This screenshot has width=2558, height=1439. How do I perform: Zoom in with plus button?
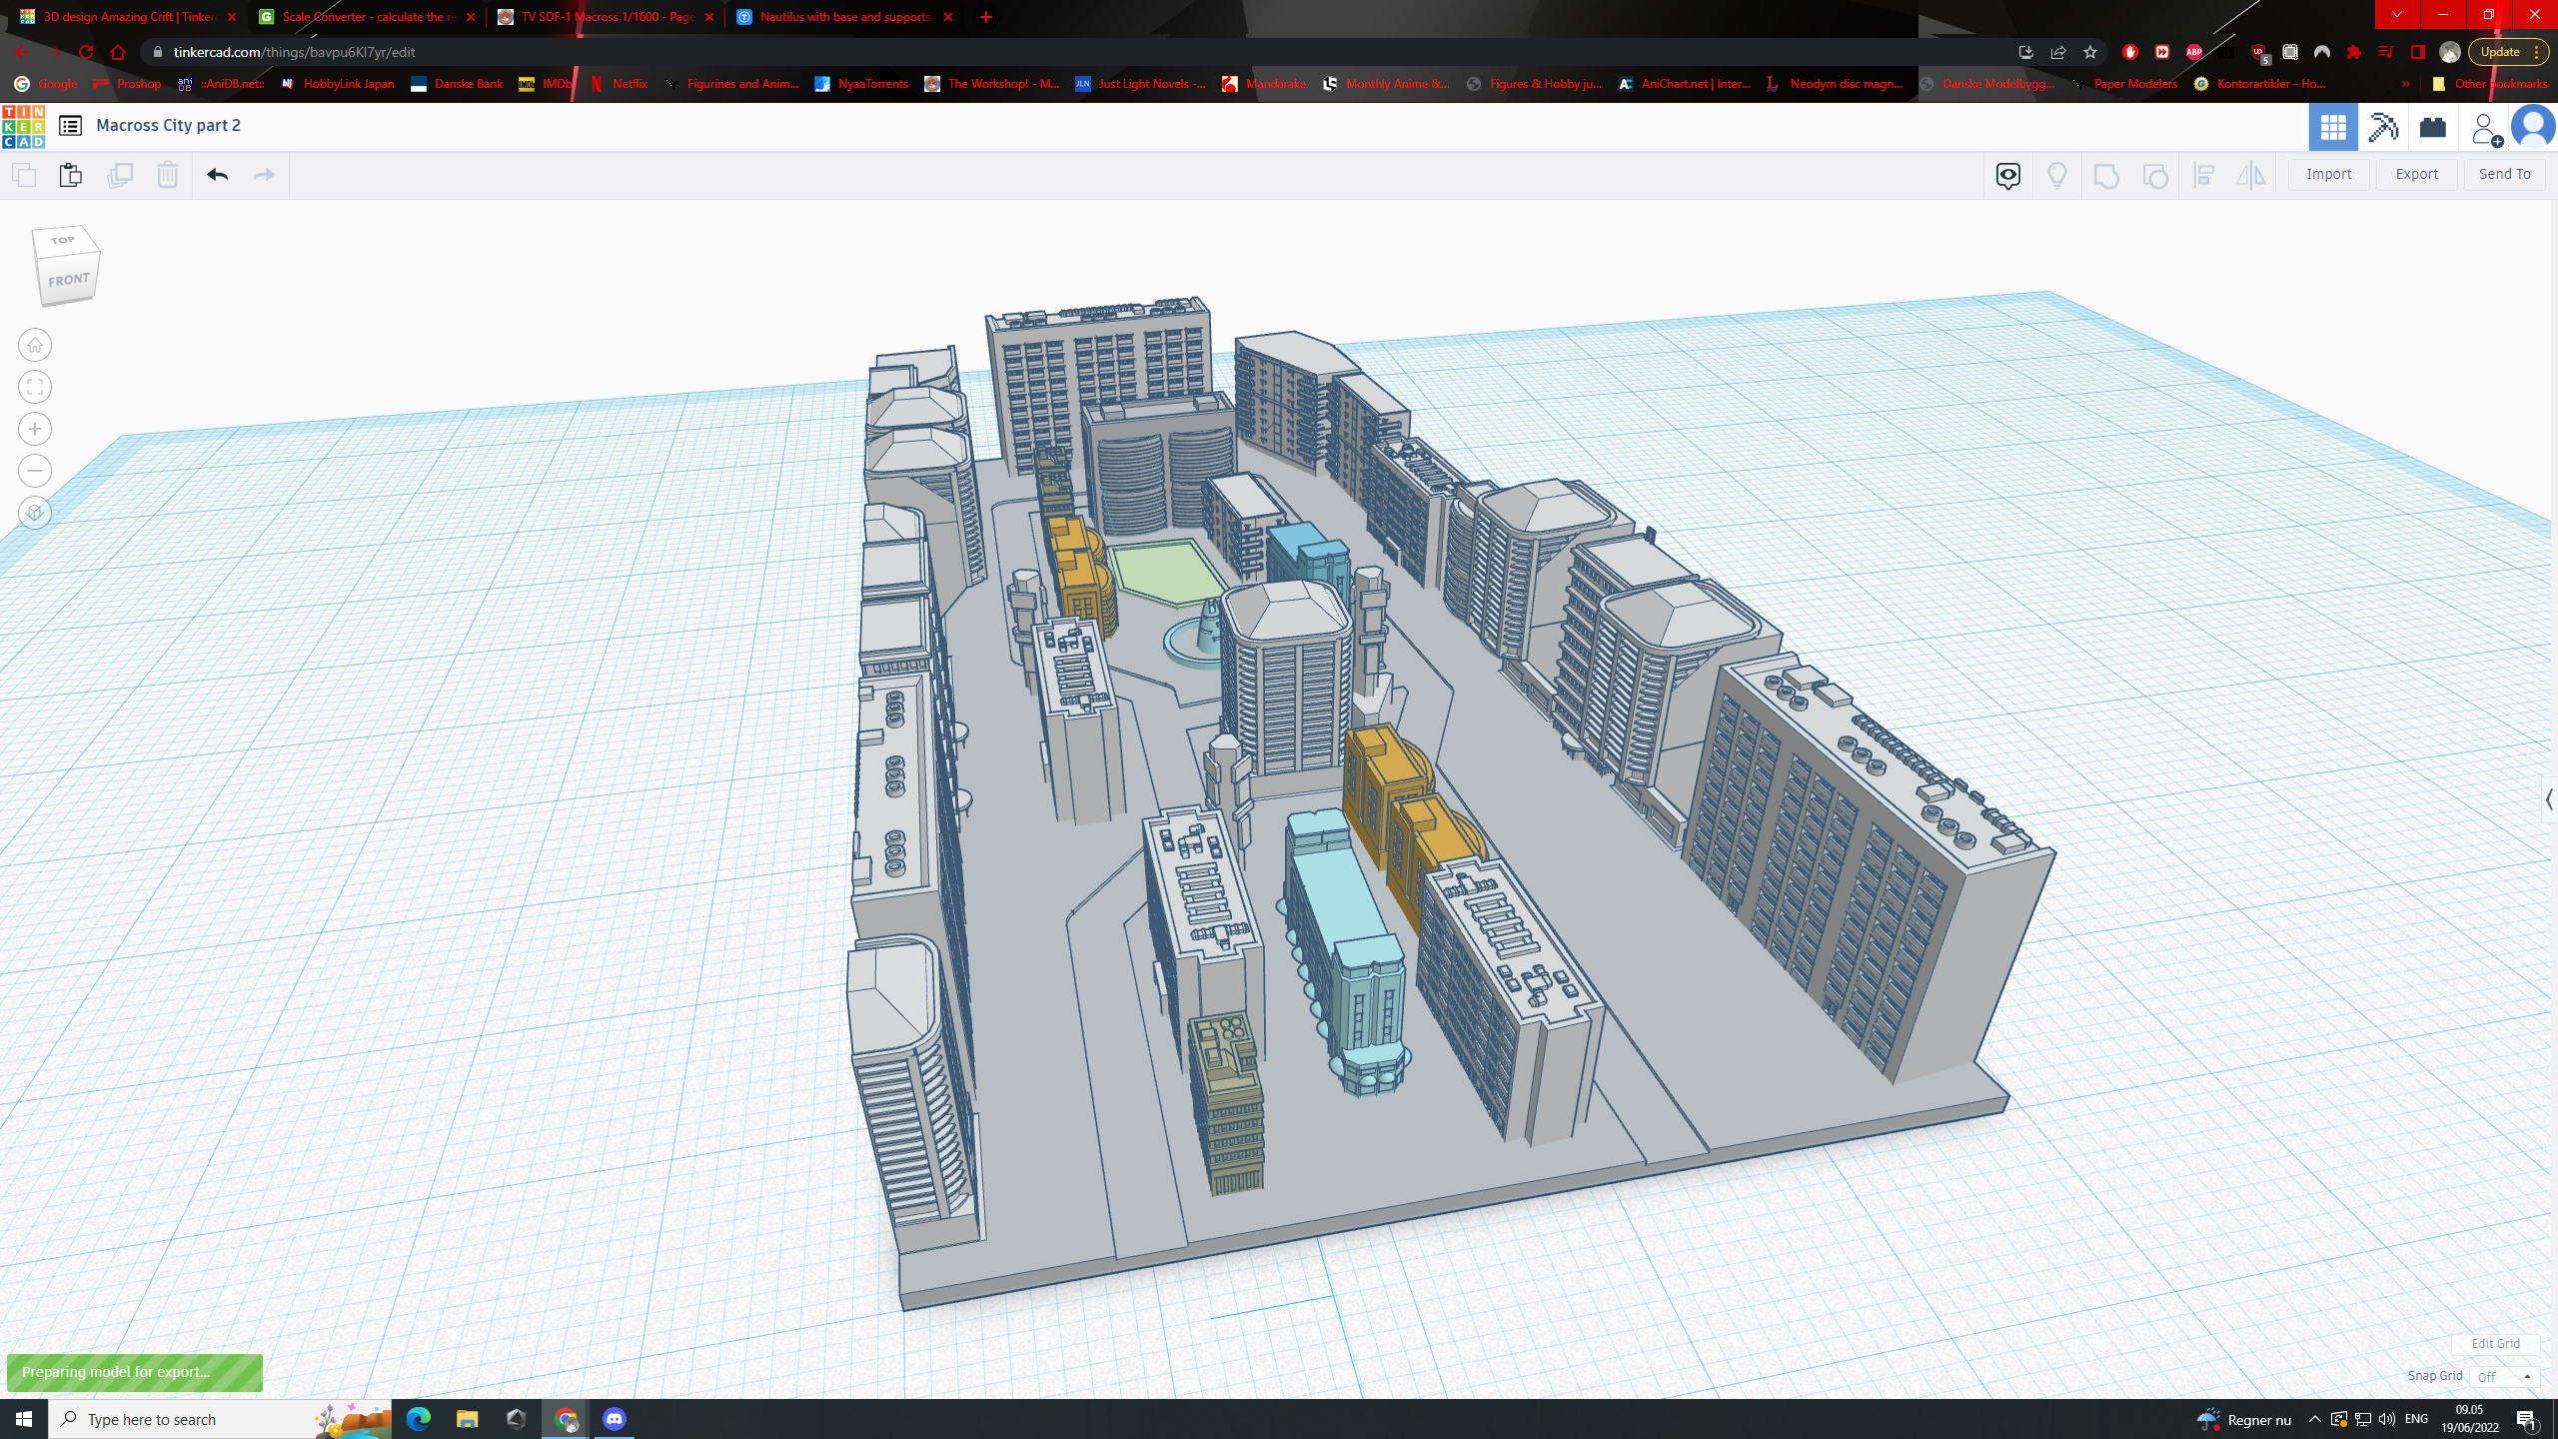35,429
